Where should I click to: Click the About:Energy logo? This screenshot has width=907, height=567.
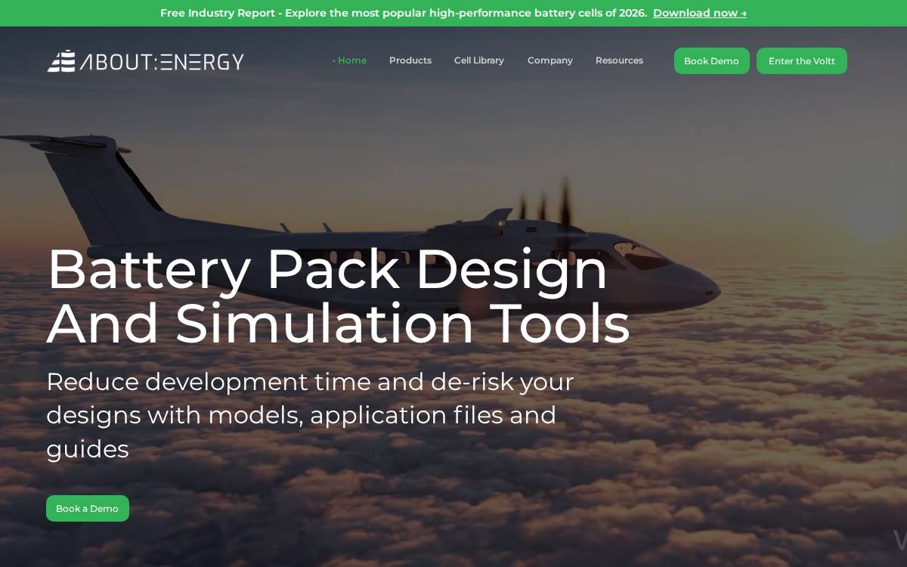click(146, 61)
